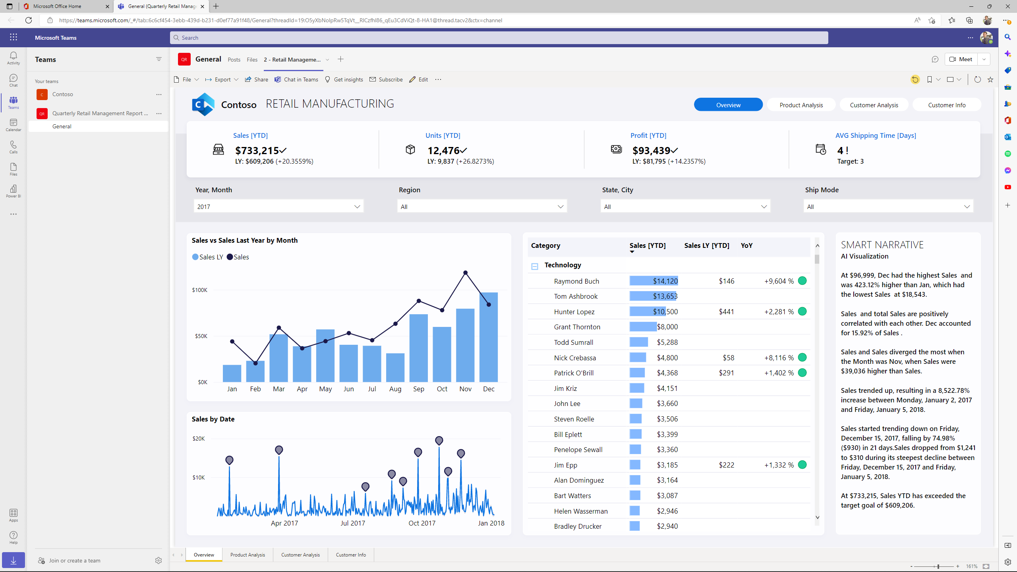This screenshot has width=1017, height=572.
Task: Click the Customer Info navigation button
Action: click(x=947, y=105)
